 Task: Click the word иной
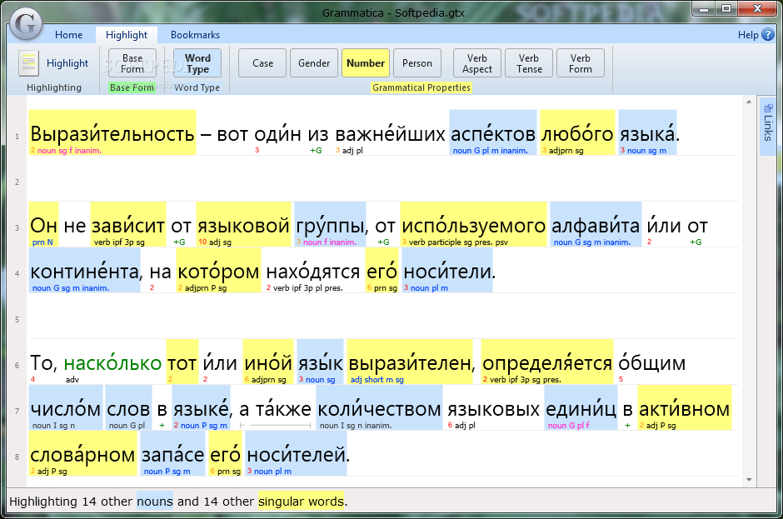point(268,363)
